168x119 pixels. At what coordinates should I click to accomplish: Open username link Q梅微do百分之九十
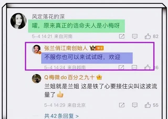point(69,77)
